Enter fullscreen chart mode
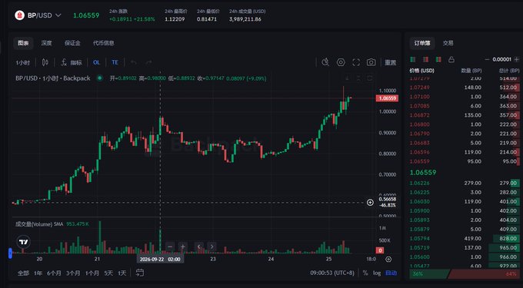This screenshot has width=523, height=288. [x=356, y=62]
